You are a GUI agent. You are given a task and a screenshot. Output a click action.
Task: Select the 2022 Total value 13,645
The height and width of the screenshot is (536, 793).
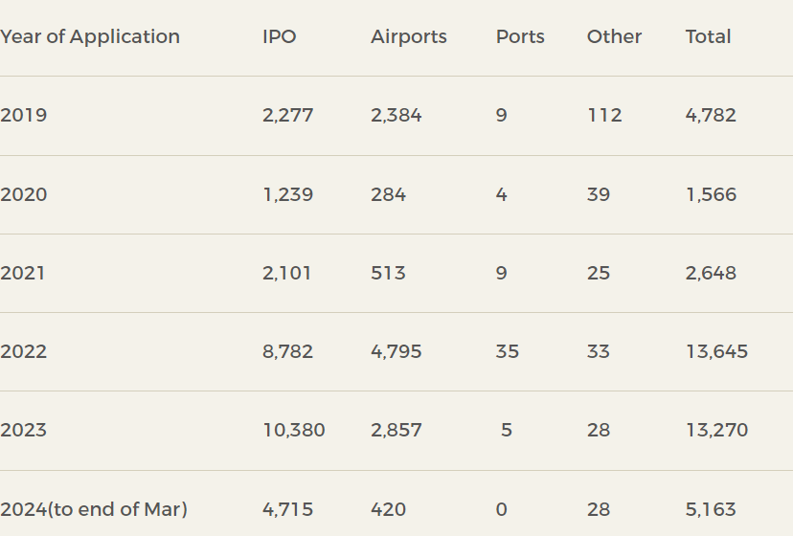tap(716, 352)
